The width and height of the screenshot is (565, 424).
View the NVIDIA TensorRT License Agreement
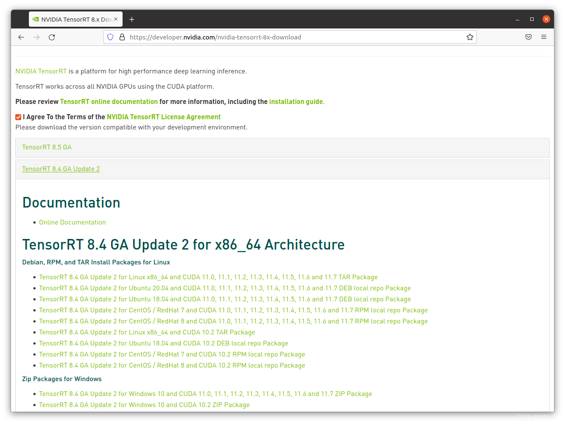pyautogui.click(x=163, y=117)
